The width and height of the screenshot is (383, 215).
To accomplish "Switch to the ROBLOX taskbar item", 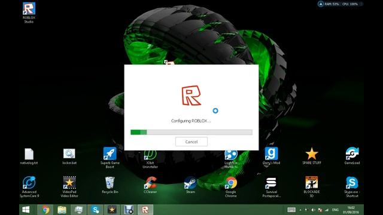I will (x=145, y=210).
